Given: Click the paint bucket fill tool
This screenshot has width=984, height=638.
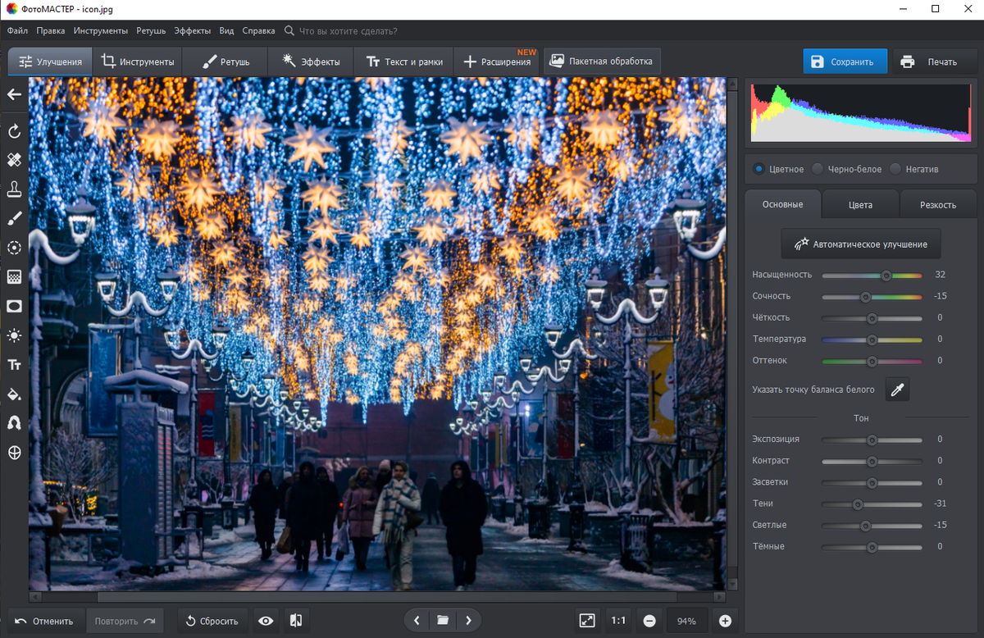Looking at the screenshot, I should click(x=14, y=394).
